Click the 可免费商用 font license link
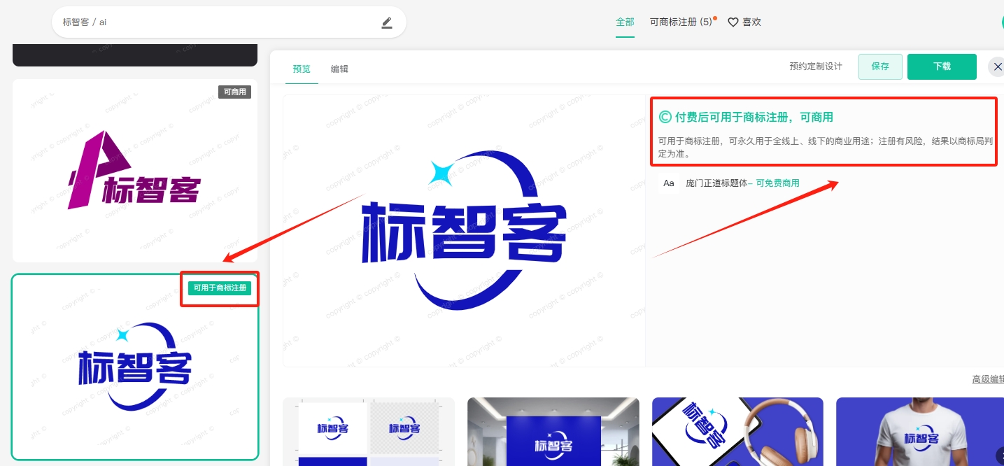1004x466 pixels. point(777,183)
